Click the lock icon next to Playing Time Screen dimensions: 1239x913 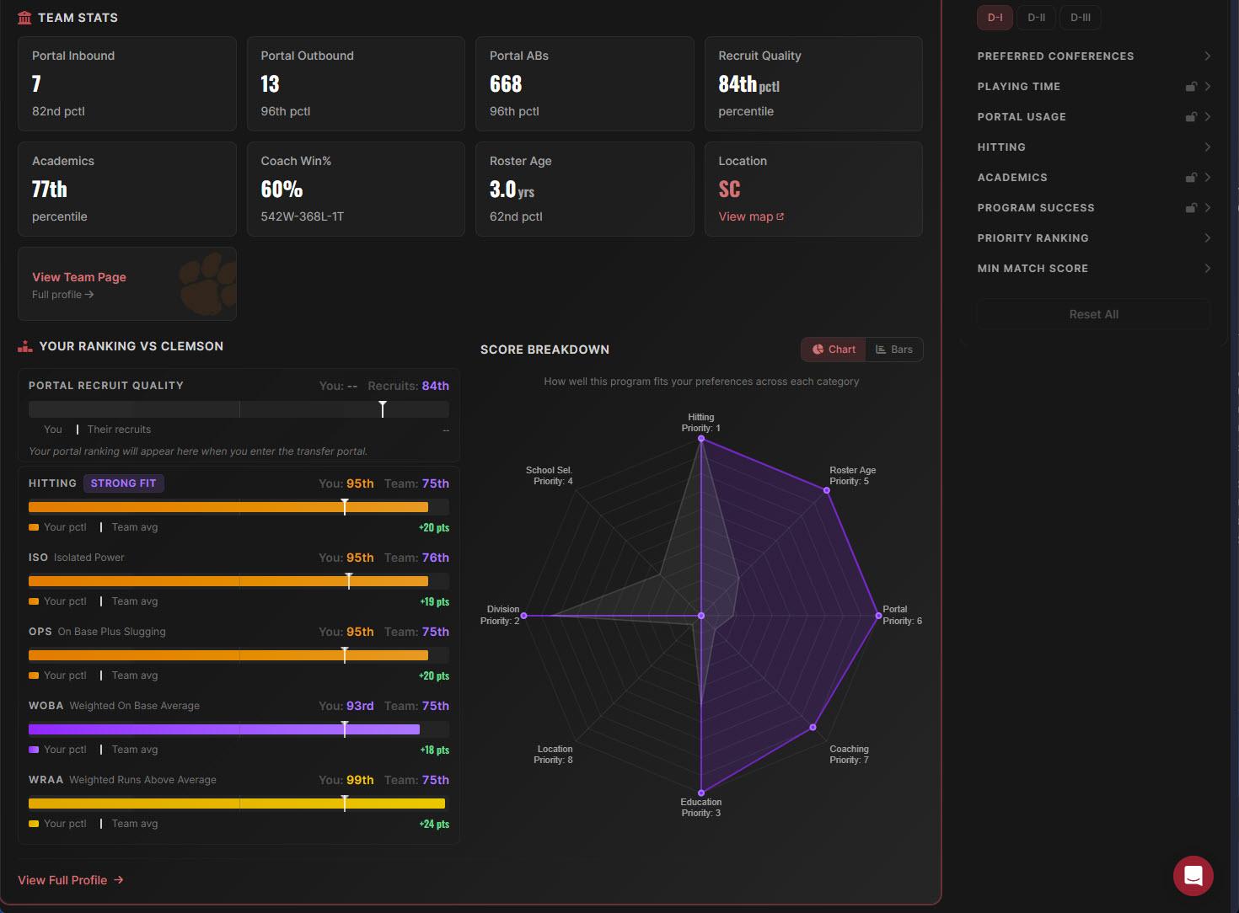[x=1191, y=86]
